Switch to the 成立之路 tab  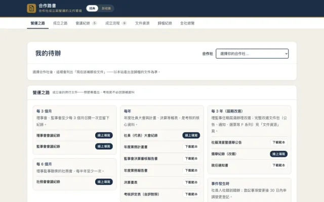pyautogui.click(x=60, y=23)
